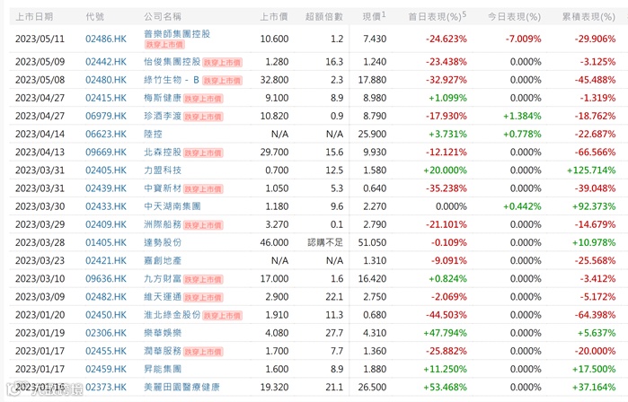Viewport: 628px width, 402px height.
Task: Click company name 珍酒李渡
Action: point(163,116)
